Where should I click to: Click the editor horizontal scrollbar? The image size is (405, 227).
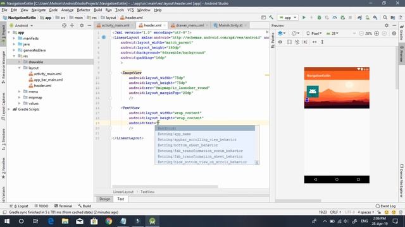pyautogui.click(x=165, y=187)
